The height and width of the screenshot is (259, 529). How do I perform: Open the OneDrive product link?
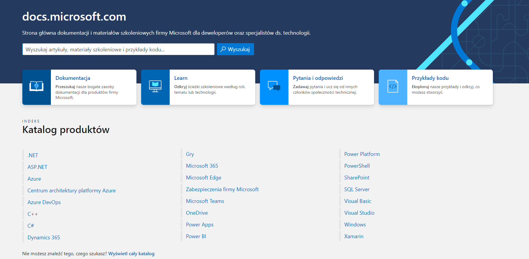pyautogui.click(x=197, y=213)
